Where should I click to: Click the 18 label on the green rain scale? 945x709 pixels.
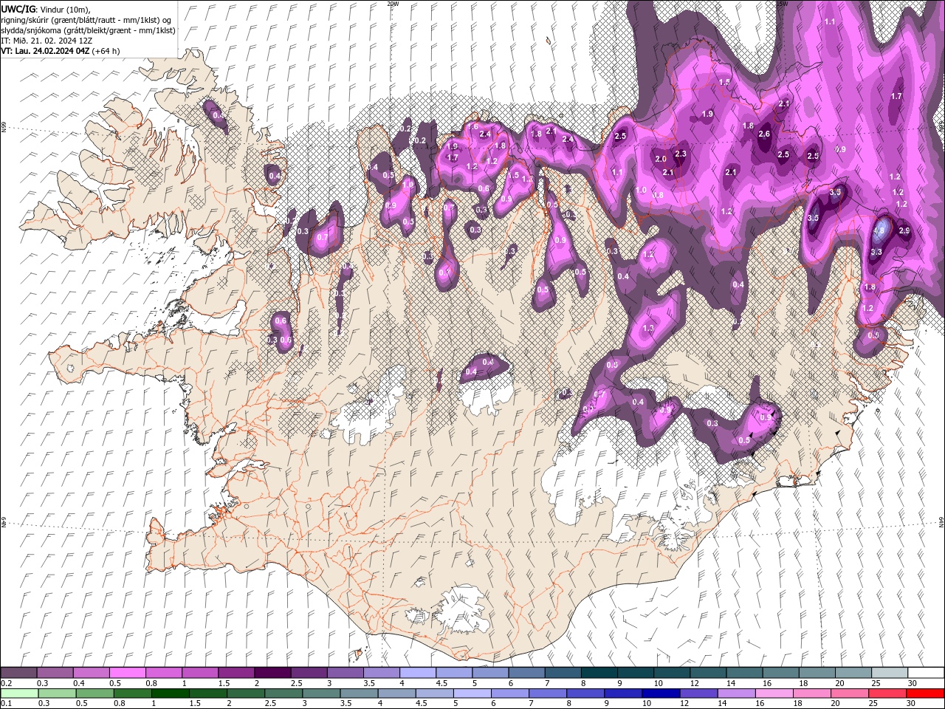tap(797, 704)
